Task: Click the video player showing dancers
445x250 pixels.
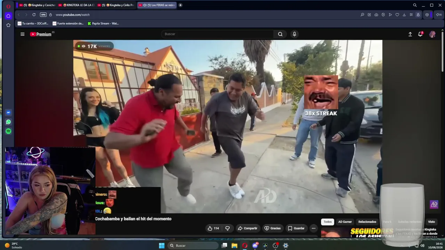Action: tap(227, 126)
